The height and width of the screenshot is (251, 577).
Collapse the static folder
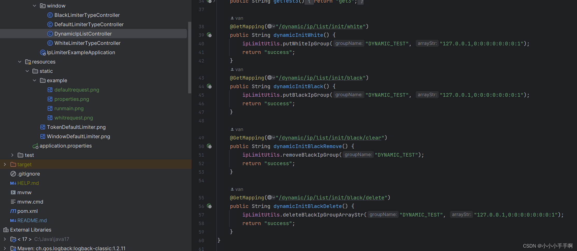tap(27, 71)
